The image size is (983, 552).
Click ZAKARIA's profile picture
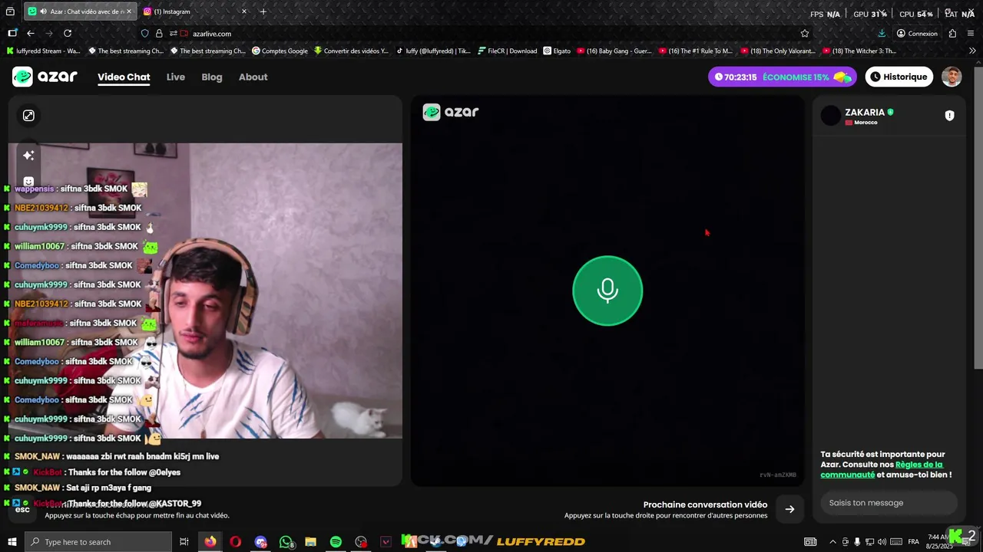[831, 116]
